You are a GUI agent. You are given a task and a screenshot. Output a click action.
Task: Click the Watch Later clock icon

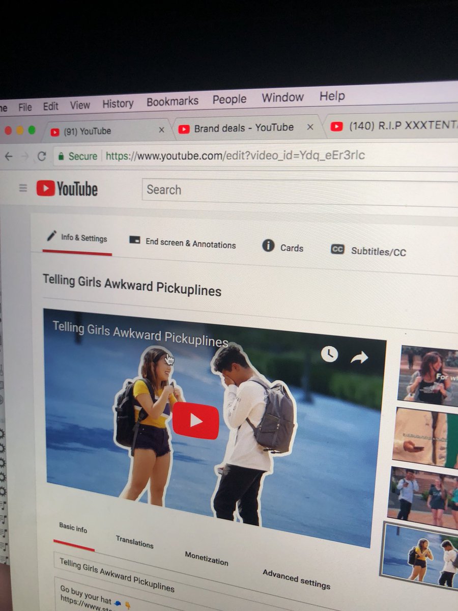[329, 354]
